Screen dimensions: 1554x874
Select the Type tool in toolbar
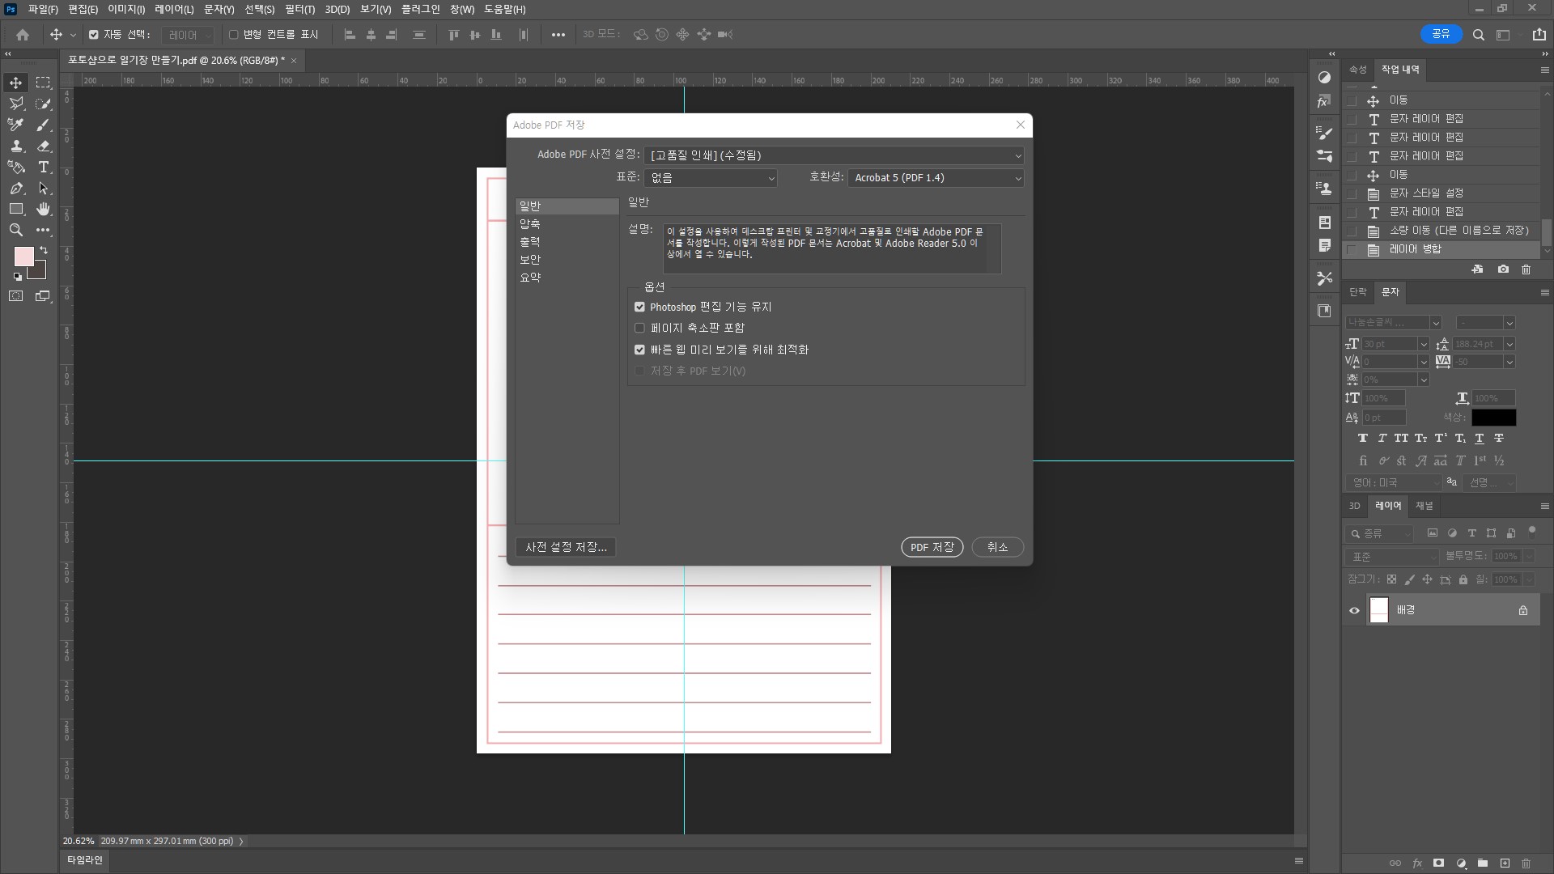(44, 168)
